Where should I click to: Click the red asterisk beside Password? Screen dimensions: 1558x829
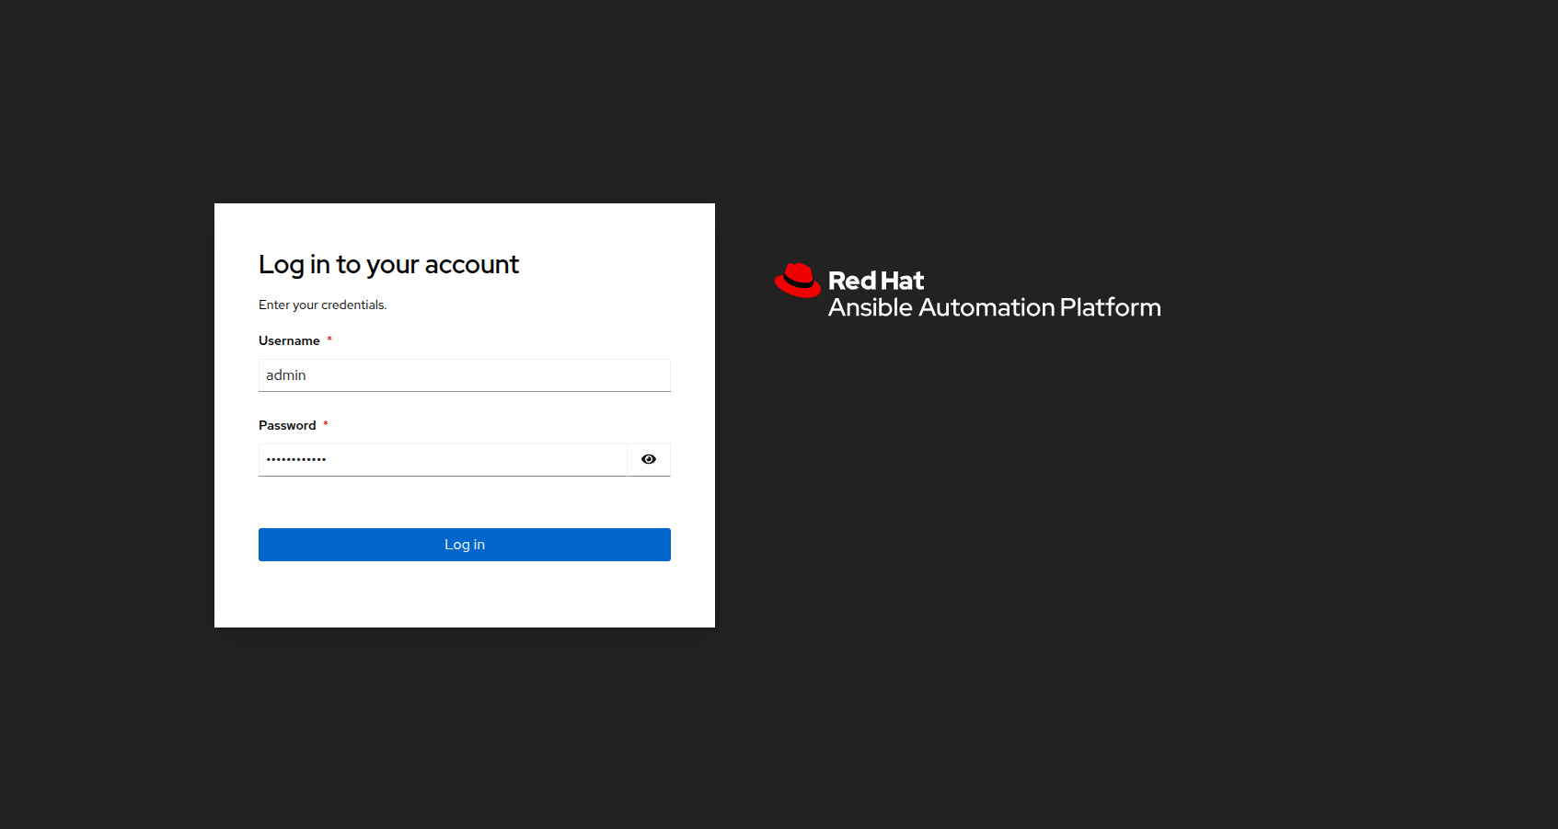tap(326, 424)
